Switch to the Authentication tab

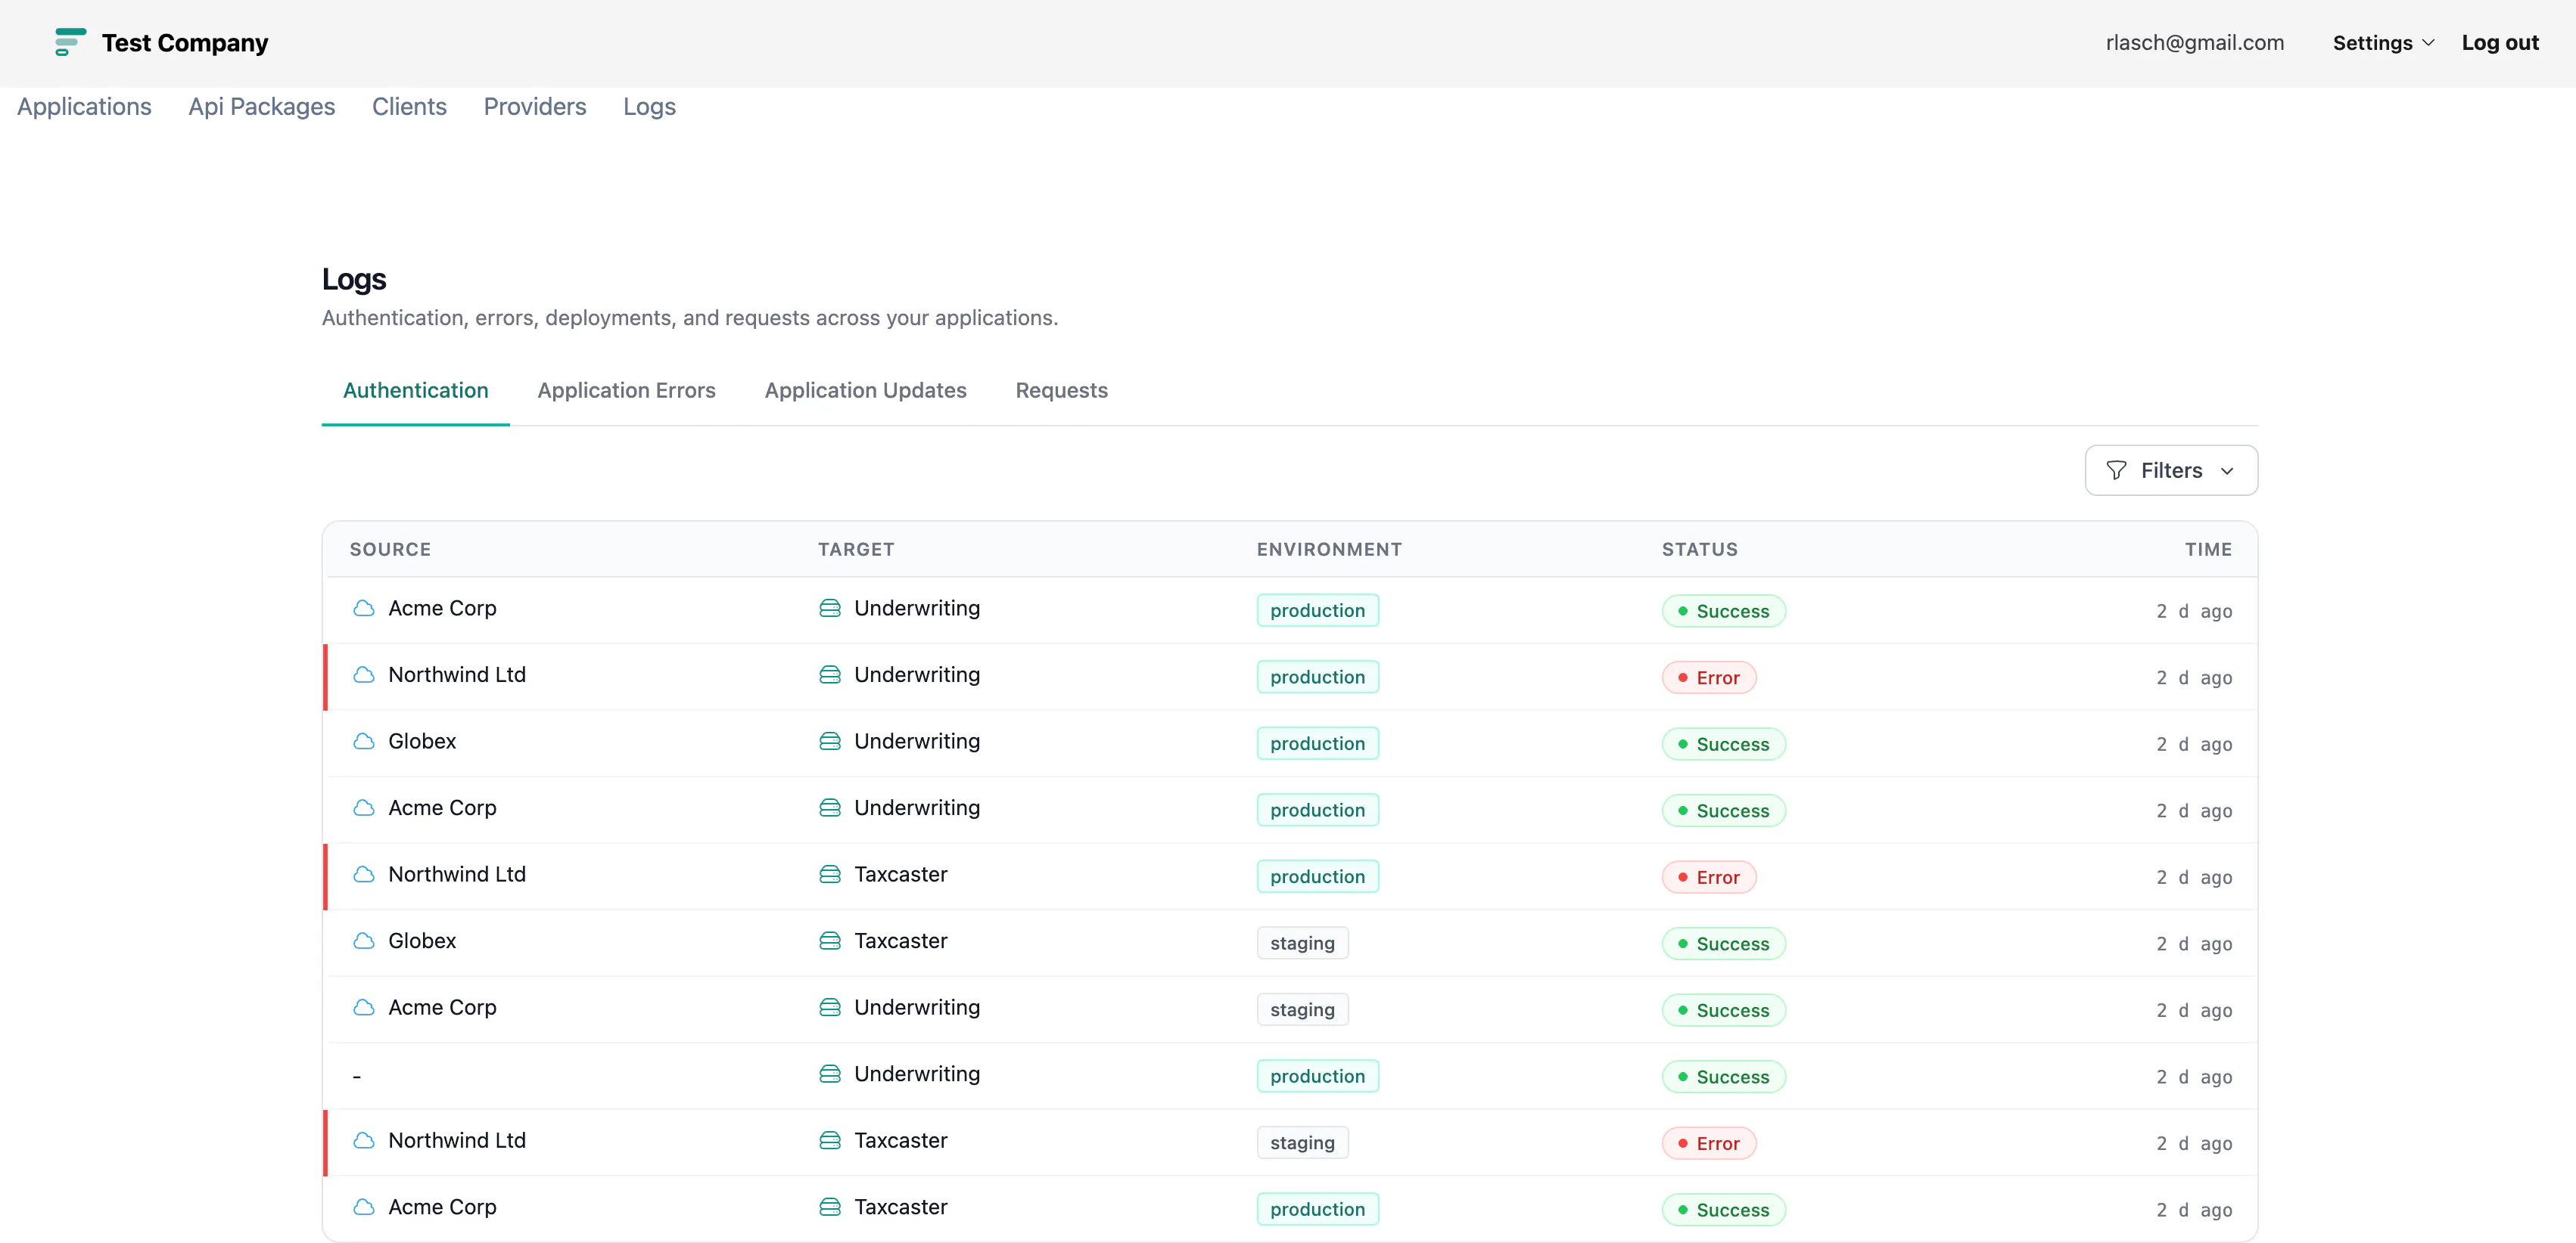click(416, 391)
